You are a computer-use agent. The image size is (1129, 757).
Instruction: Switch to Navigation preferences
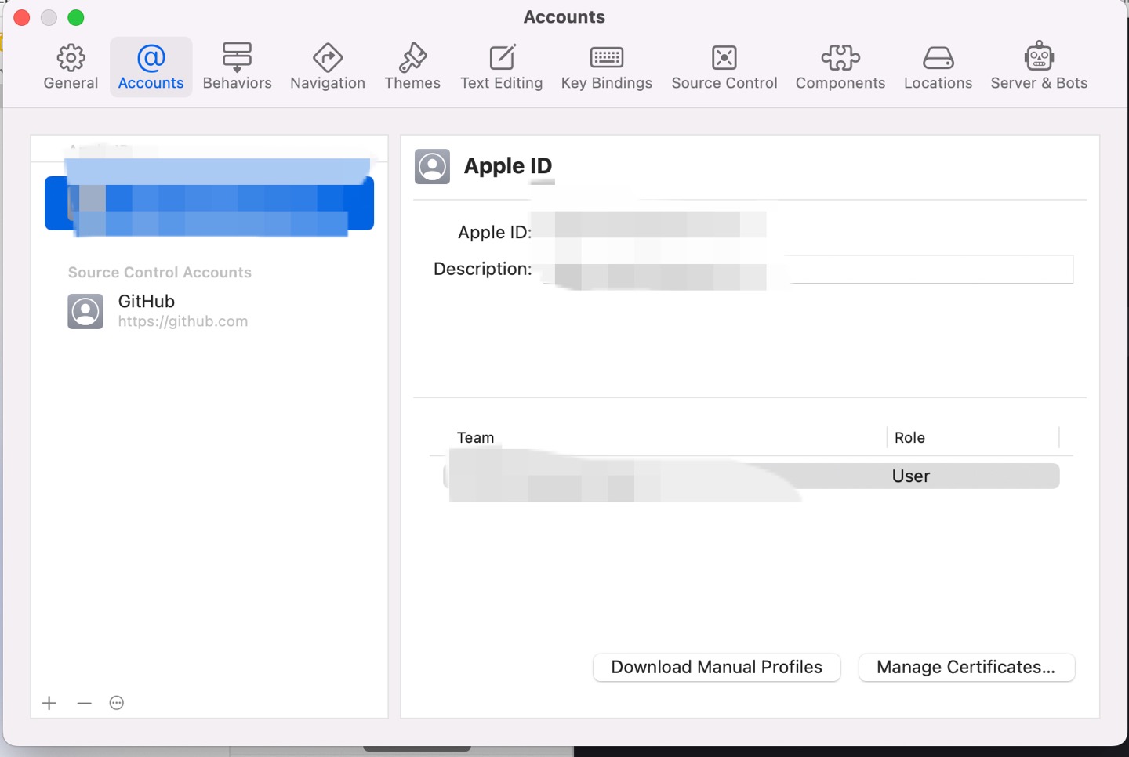[x=328, y=67]
